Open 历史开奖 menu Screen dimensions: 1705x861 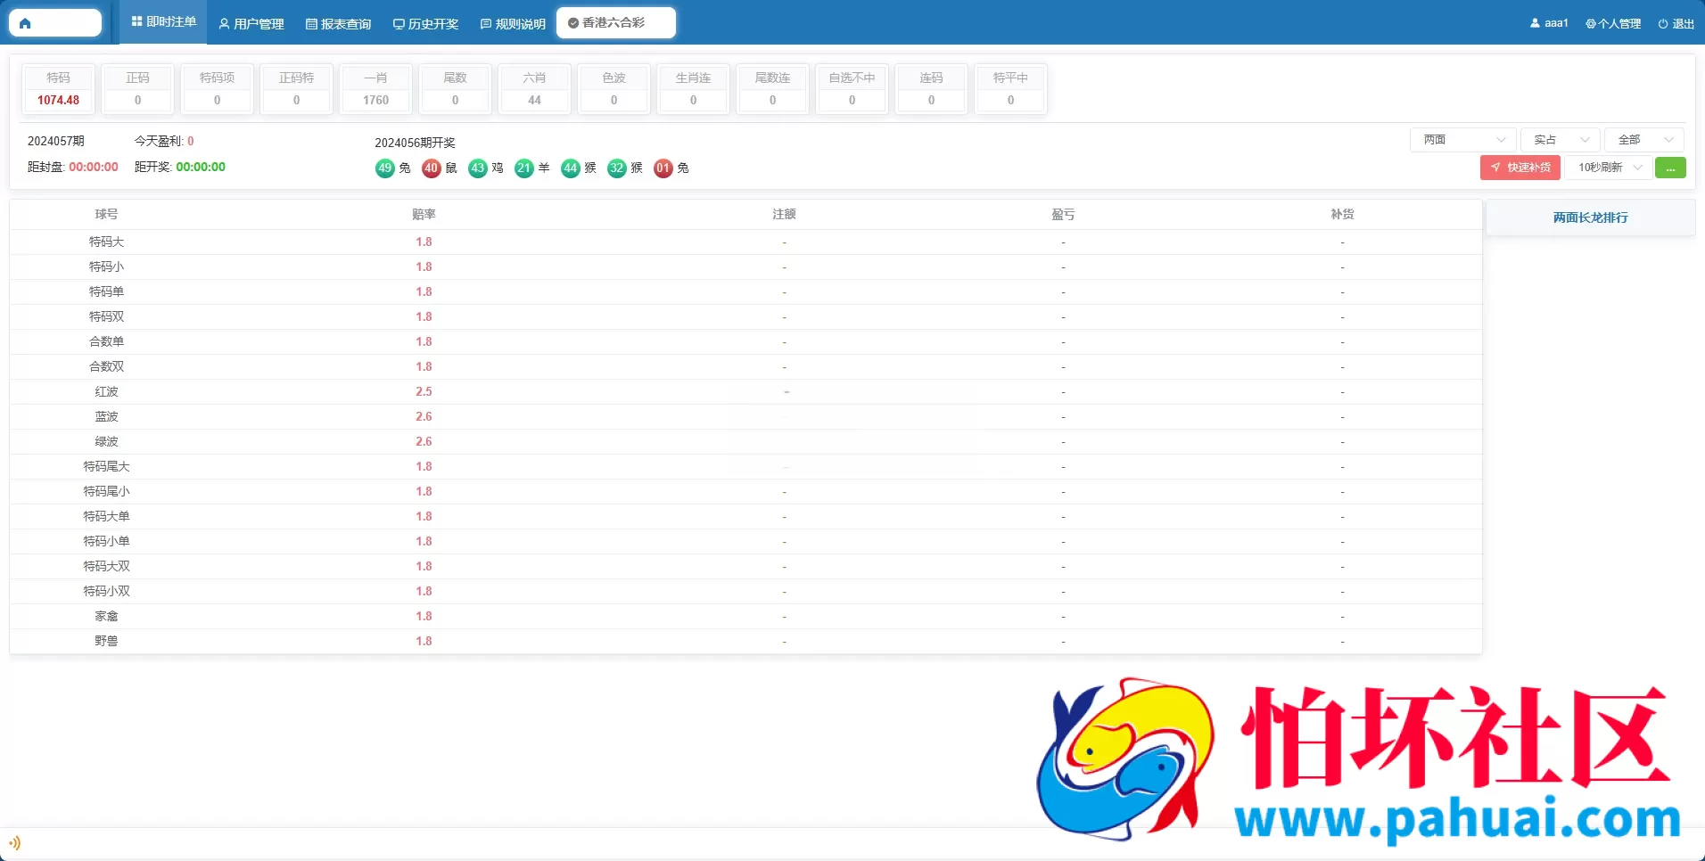coord(426,24)
